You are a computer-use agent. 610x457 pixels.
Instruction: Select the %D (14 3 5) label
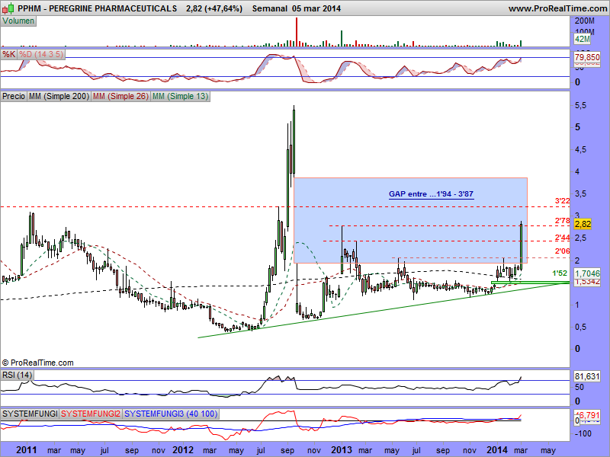pos(41,54)
